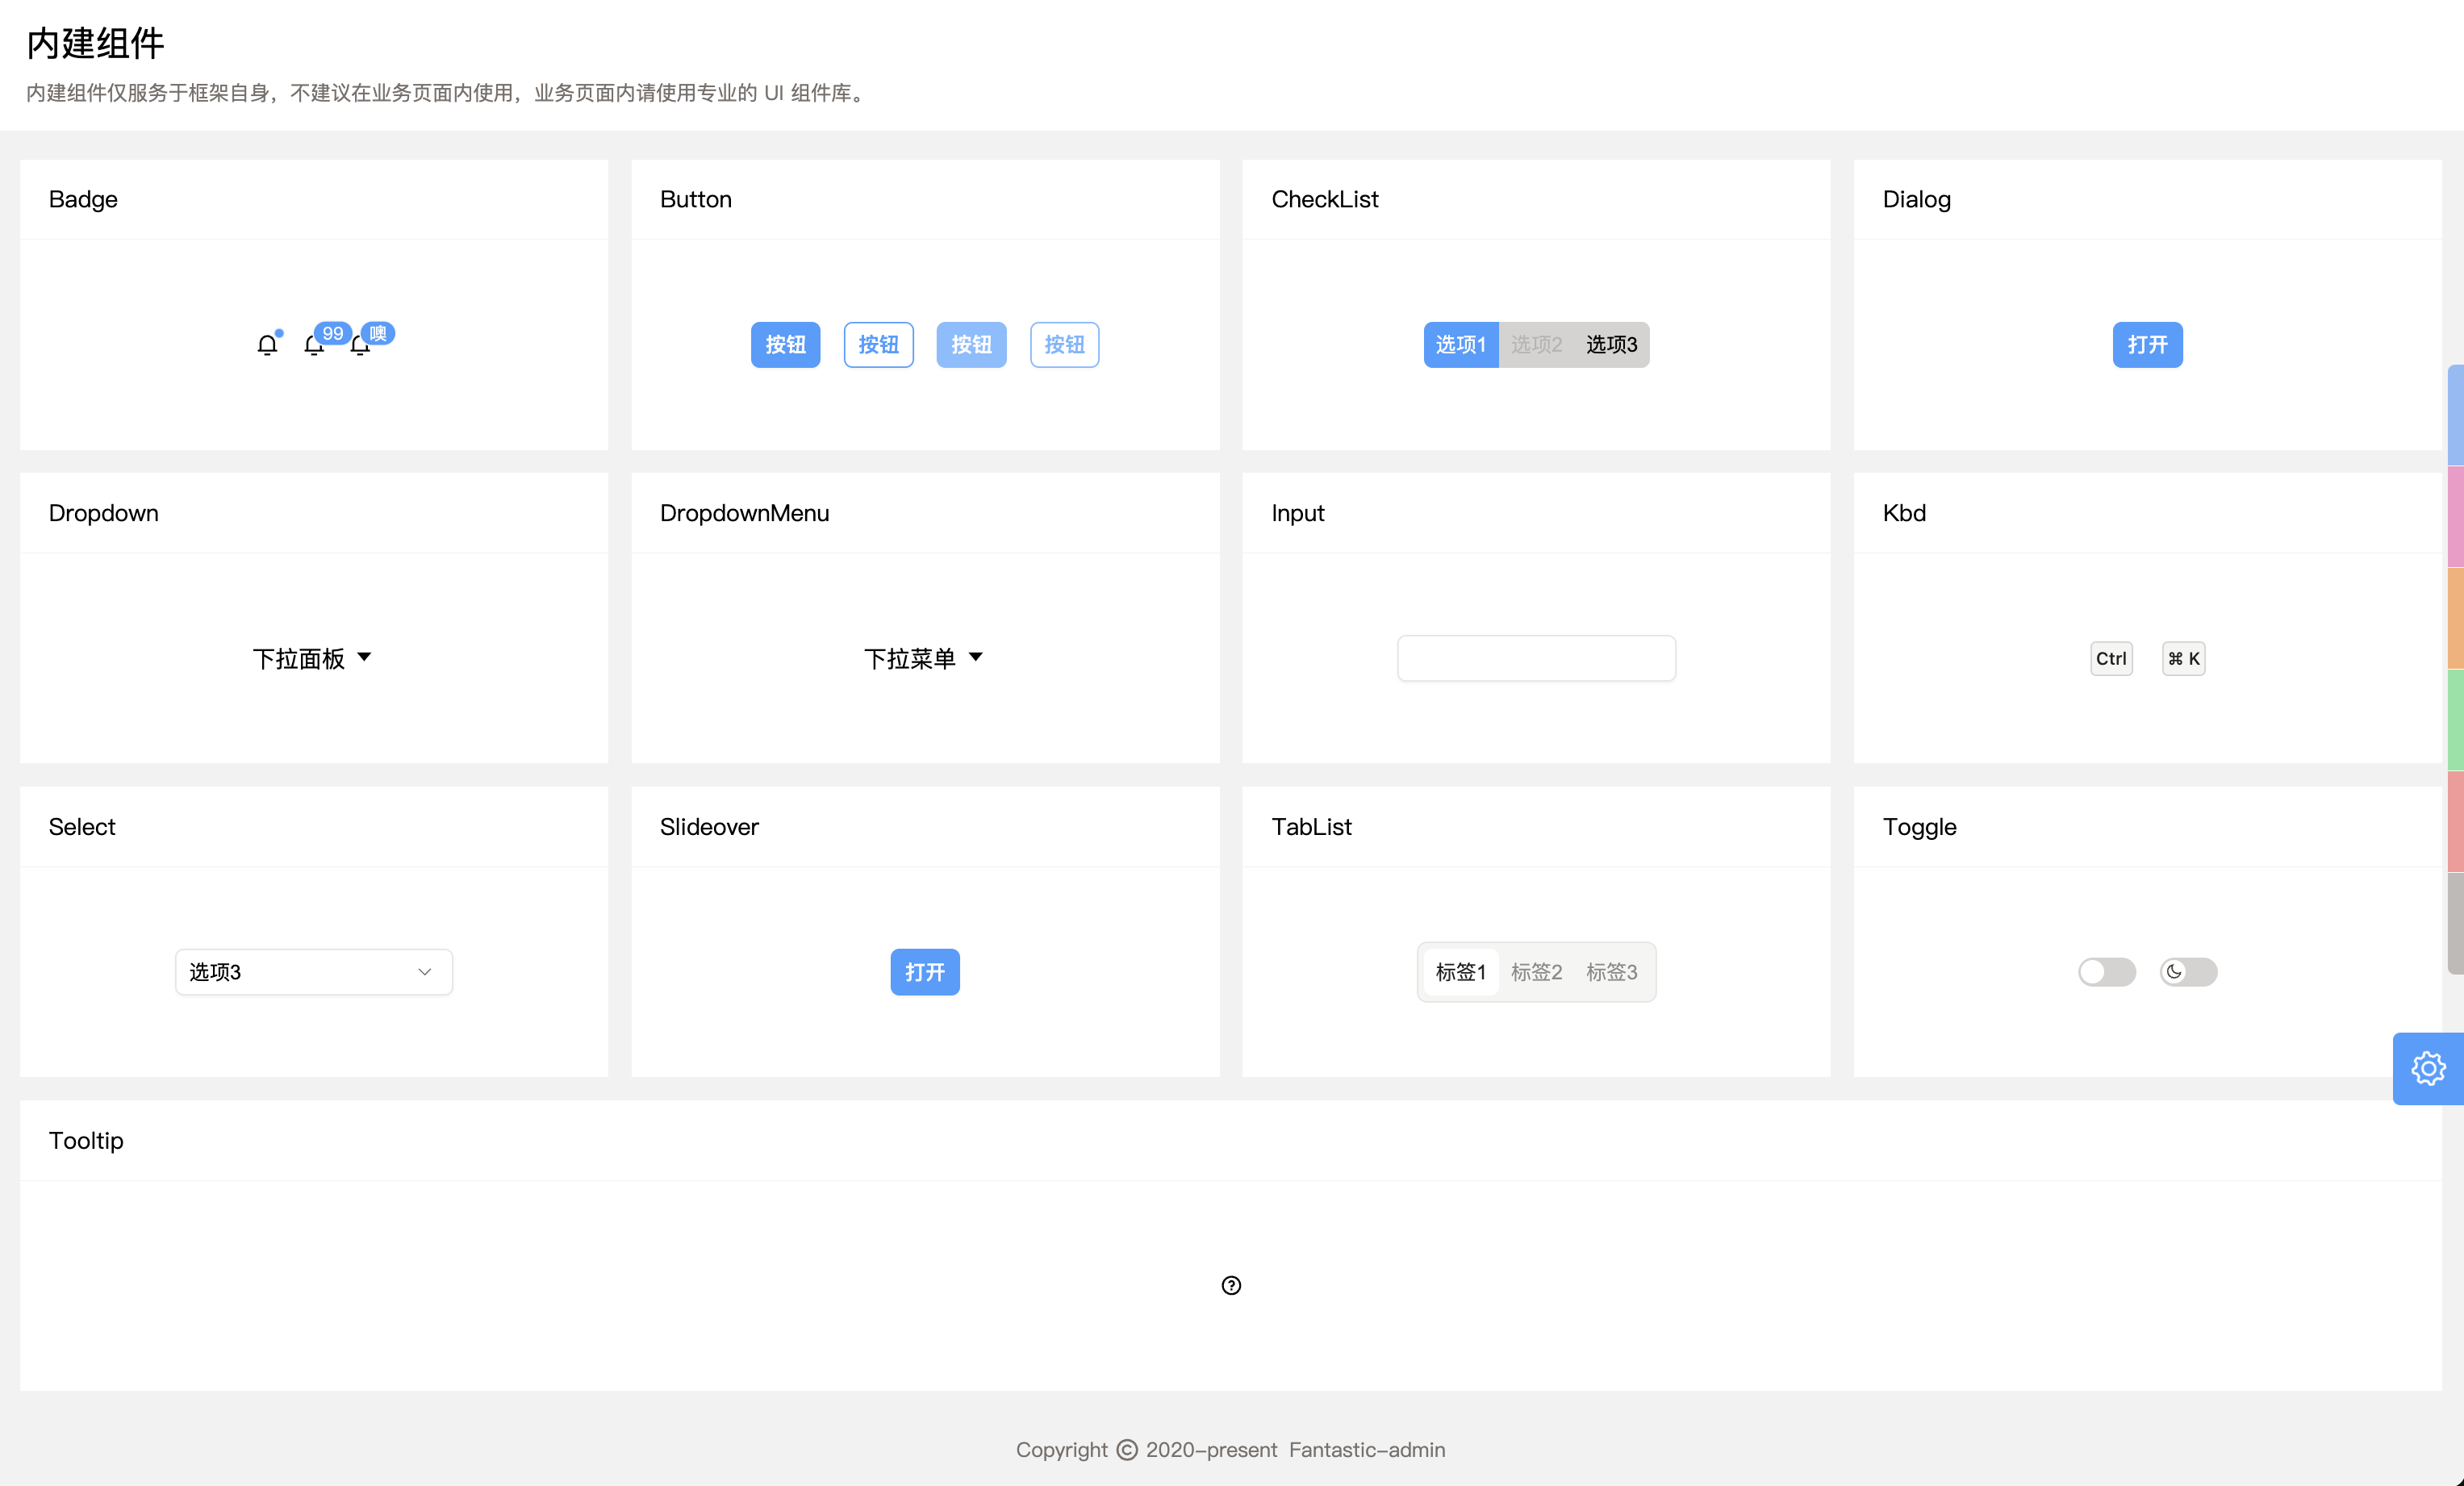Click the solid blue 按钮 button

(785, 345)
